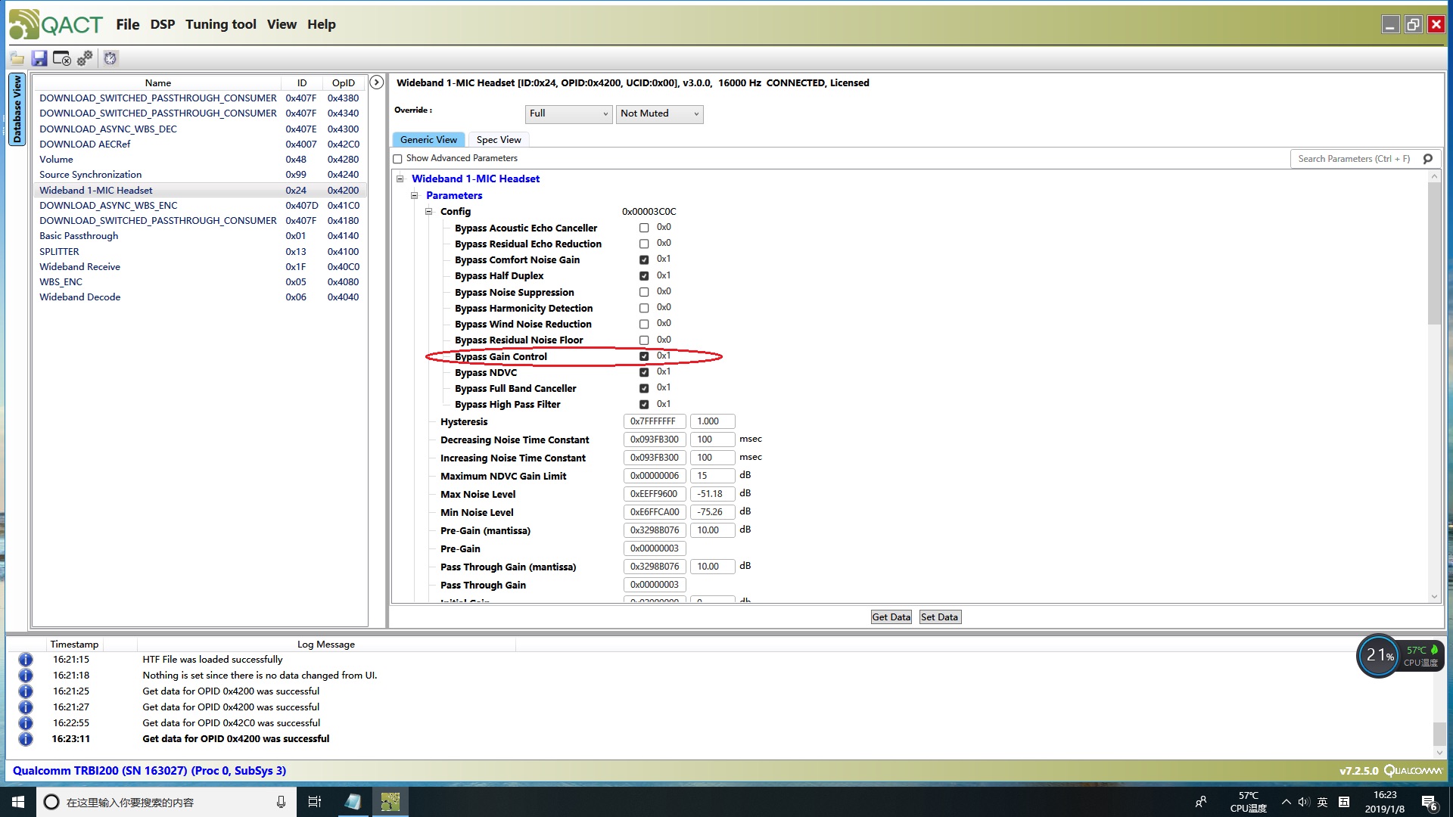Open the 'Not Muted' dropdown
Screen dimensions: 1453x817
(659, 113)
